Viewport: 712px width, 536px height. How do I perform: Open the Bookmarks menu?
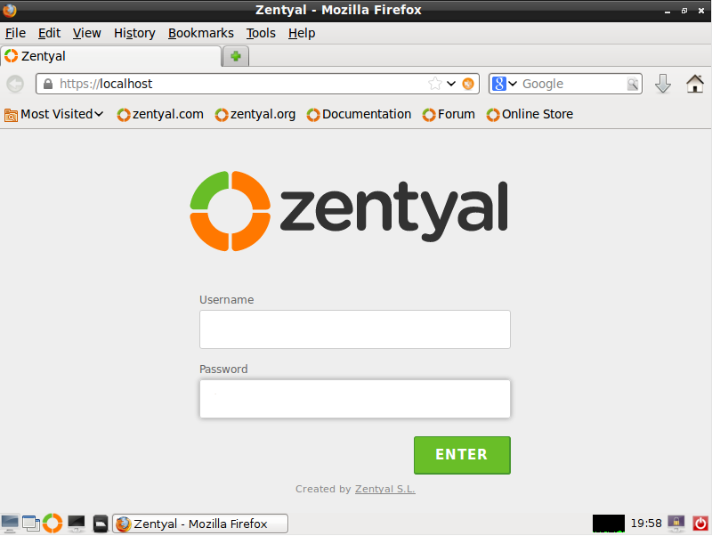201,33
